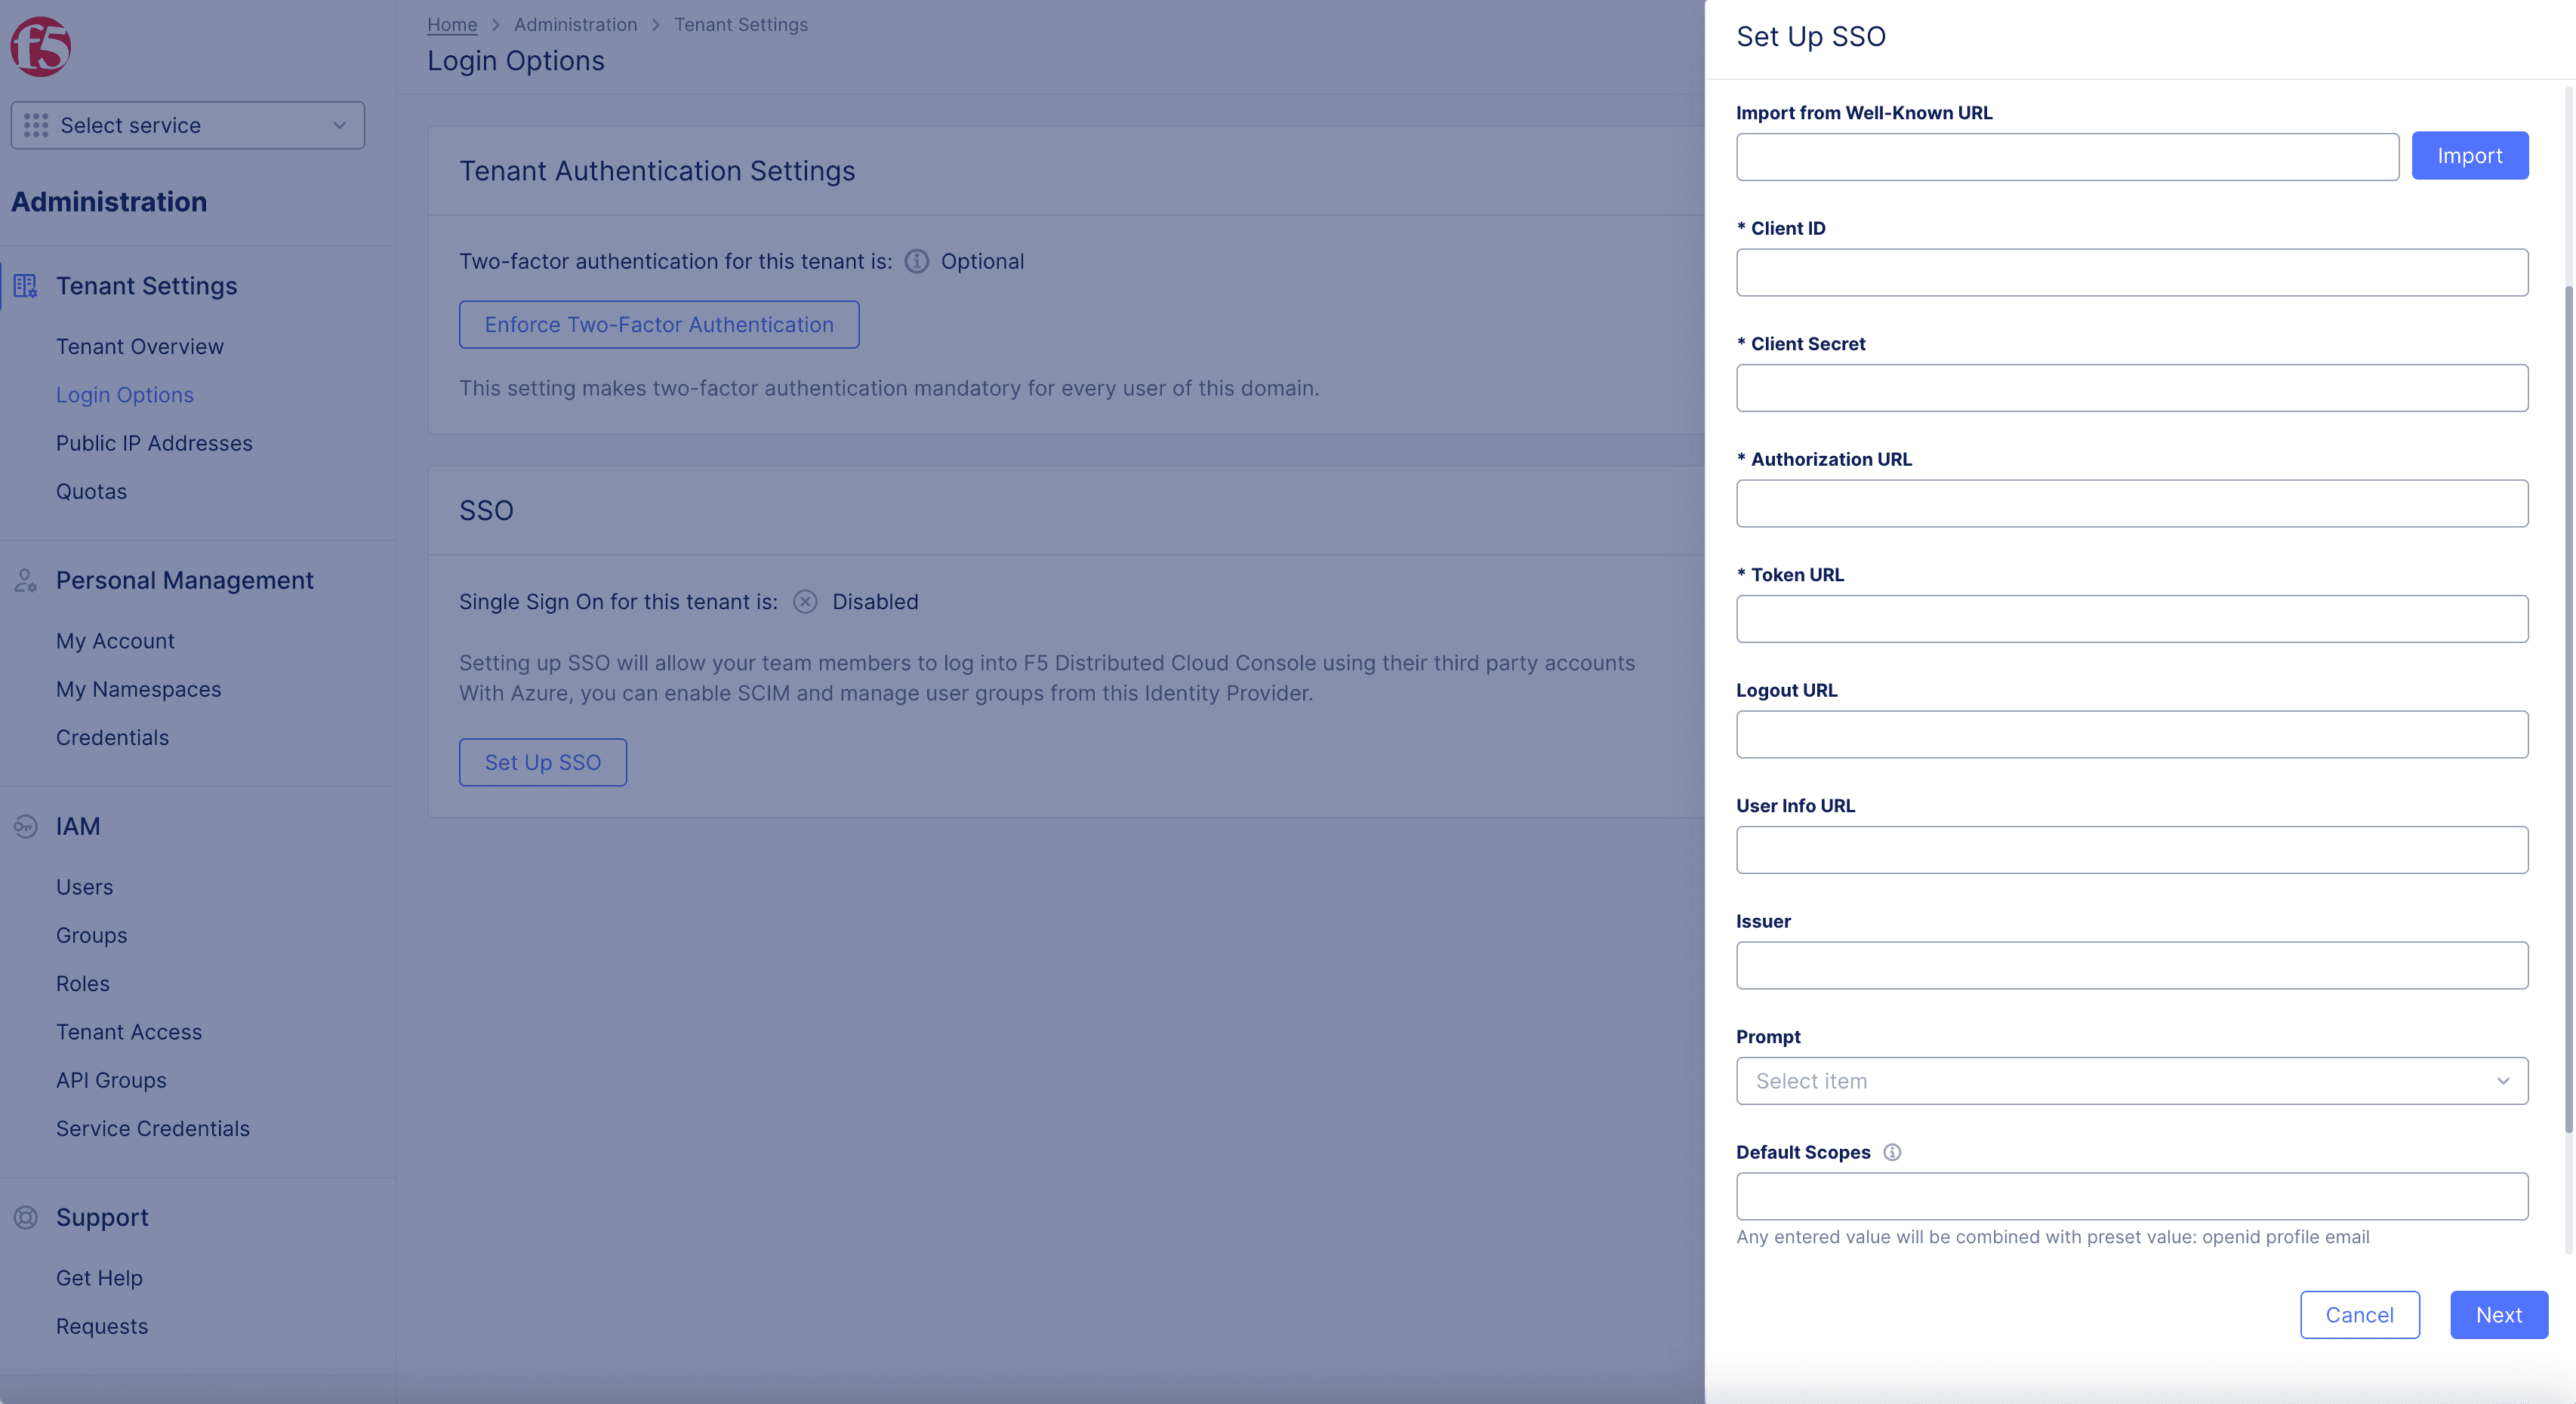Viewport: 2576px width, 1404px height.
Task: Open My Account page
Action: pyautogui.click(x=115, y=641)
